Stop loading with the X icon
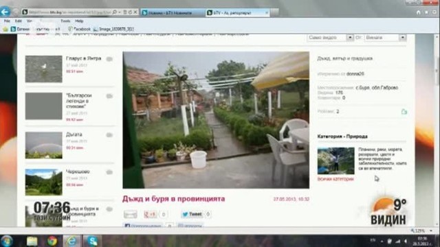Image resolution: width=440 pixels, height=247 pixels. pyautogui.click(x=135, y=12)
